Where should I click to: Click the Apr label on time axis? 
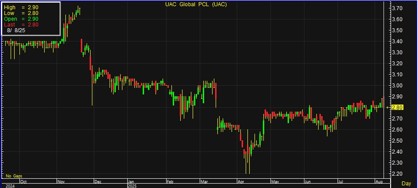tap(241, 182)
